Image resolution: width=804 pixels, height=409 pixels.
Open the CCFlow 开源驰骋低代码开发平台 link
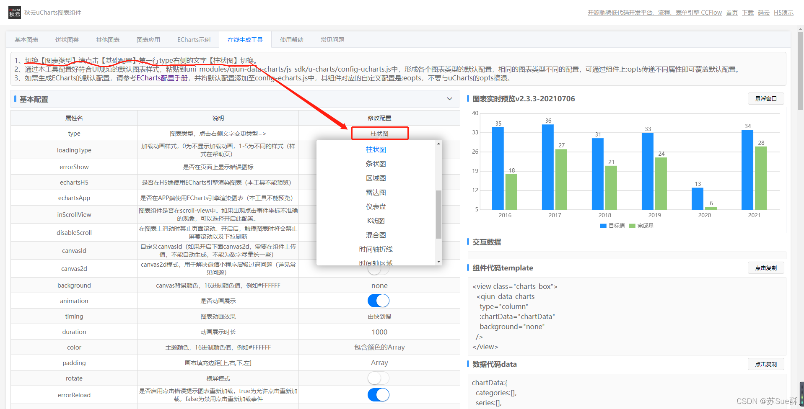(655, 13)
